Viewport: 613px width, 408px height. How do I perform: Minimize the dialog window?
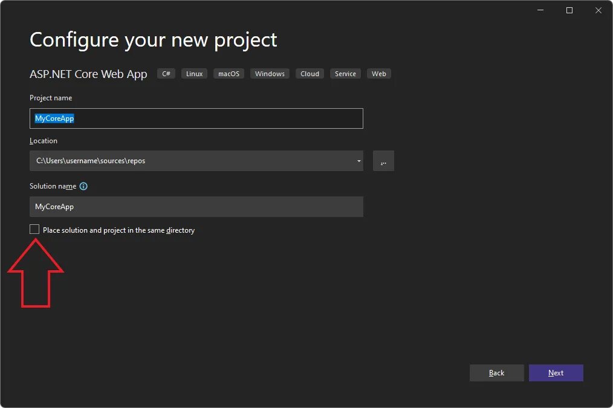coord(540,10)
